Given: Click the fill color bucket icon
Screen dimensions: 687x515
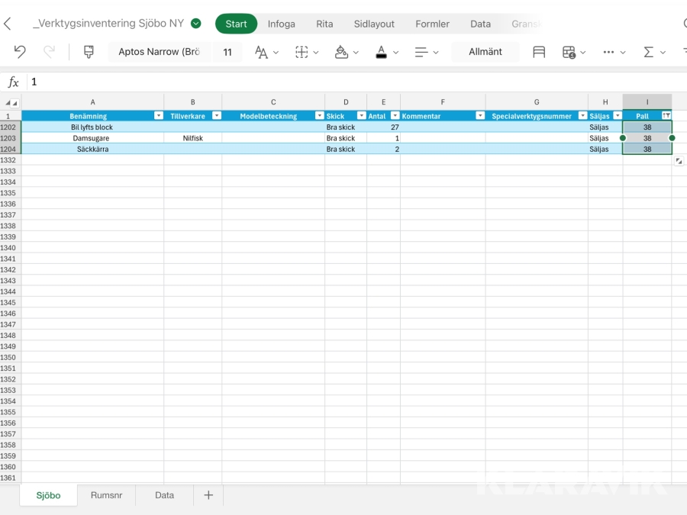Looking at the screenshot, I should click(x=342, y=52).
